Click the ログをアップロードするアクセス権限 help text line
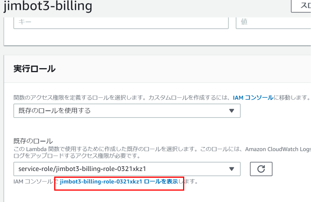 point(77,156)
